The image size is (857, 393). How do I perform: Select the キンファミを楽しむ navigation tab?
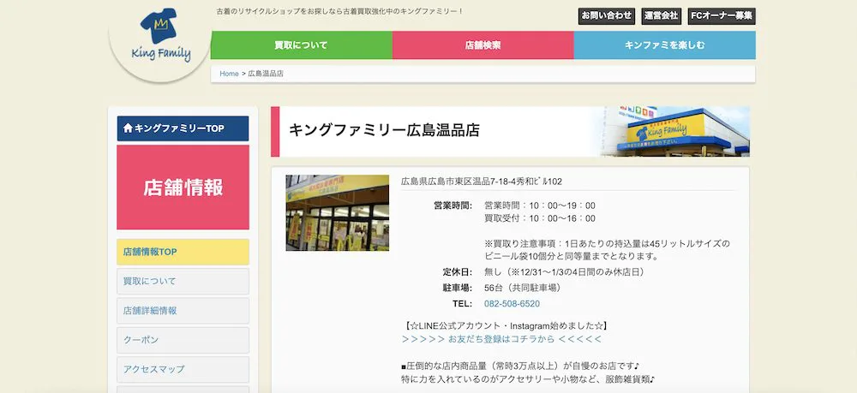(664, 45)
